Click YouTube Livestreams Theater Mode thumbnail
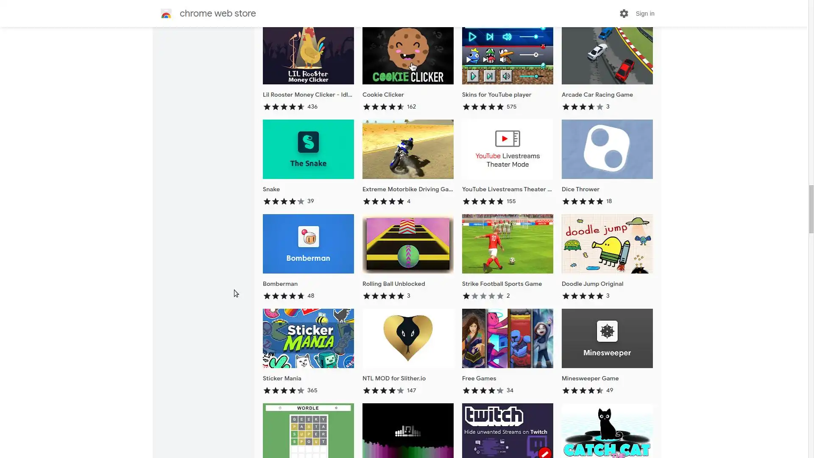The height and width of the screenshot is (458, 814). coord(507,149)
